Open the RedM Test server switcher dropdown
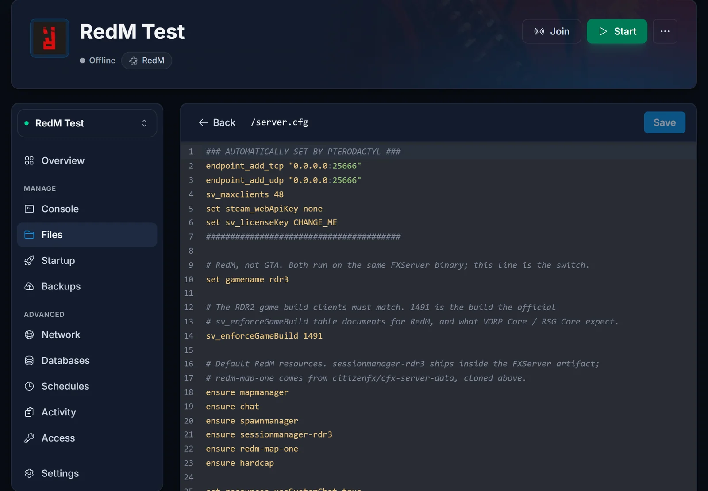This screenshot has width=708, height=491. coord(87,123)
